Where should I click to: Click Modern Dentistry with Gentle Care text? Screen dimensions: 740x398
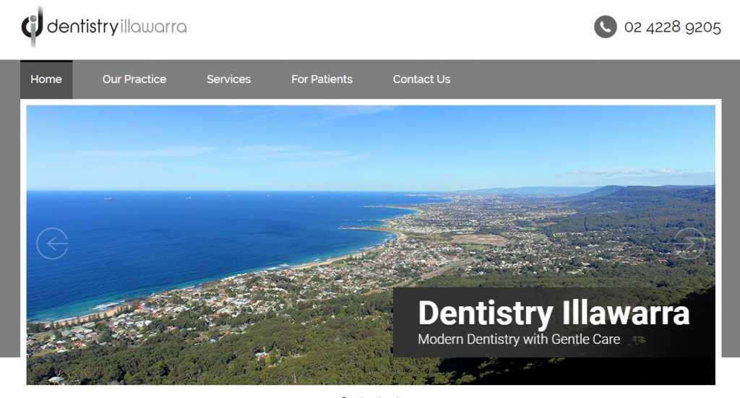pos(519,339)
